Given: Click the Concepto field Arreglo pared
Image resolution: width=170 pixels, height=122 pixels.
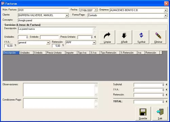Looking at the screenshot, I should [93, 20].
